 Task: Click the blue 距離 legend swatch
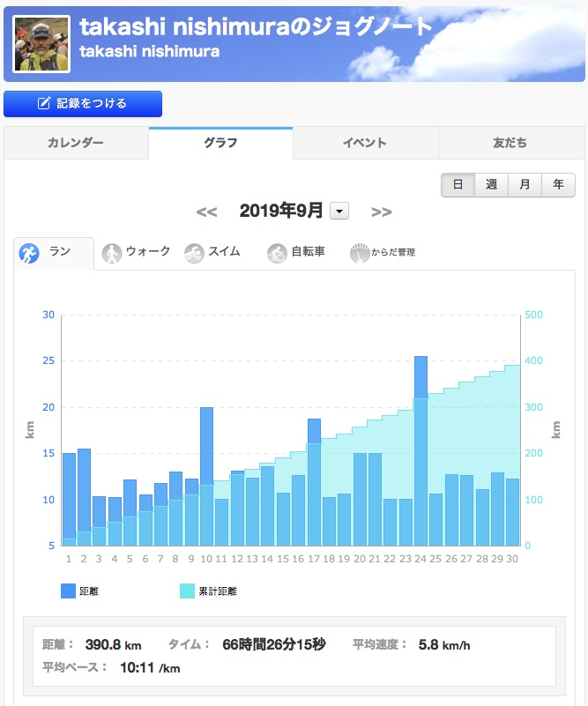(x=68, y=591)
